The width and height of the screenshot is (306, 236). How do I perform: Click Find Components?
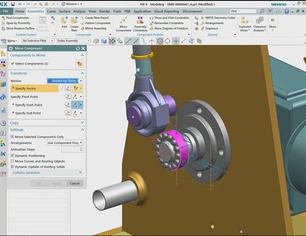click(15, 18)
